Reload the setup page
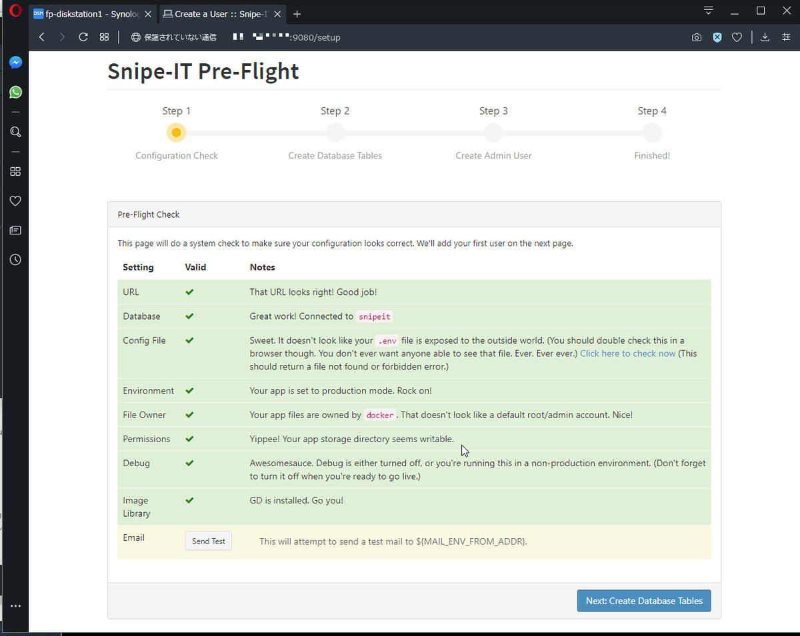Screen dimensions: 800x636 click(83, 37)
